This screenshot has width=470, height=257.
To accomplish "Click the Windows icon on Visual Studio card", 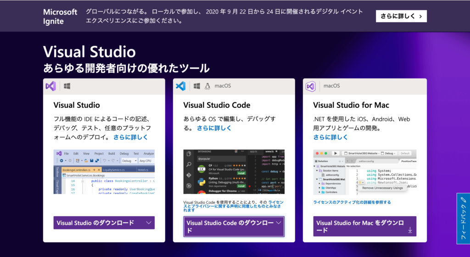I will (x=67, y=86).
